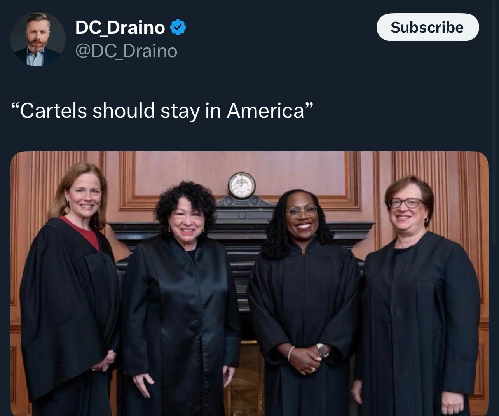Click the word "Cartels" in the tweet

tap(53, 110)
